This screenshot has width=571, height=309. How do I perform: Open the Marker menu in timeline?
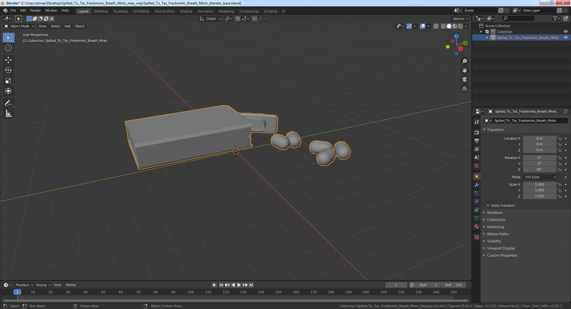[x=71, y=285]
